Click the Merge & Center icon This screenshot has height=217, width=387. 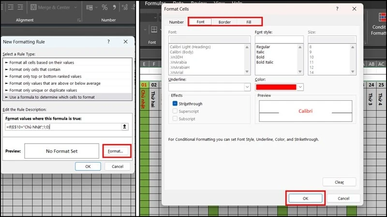tap(33, 7)
